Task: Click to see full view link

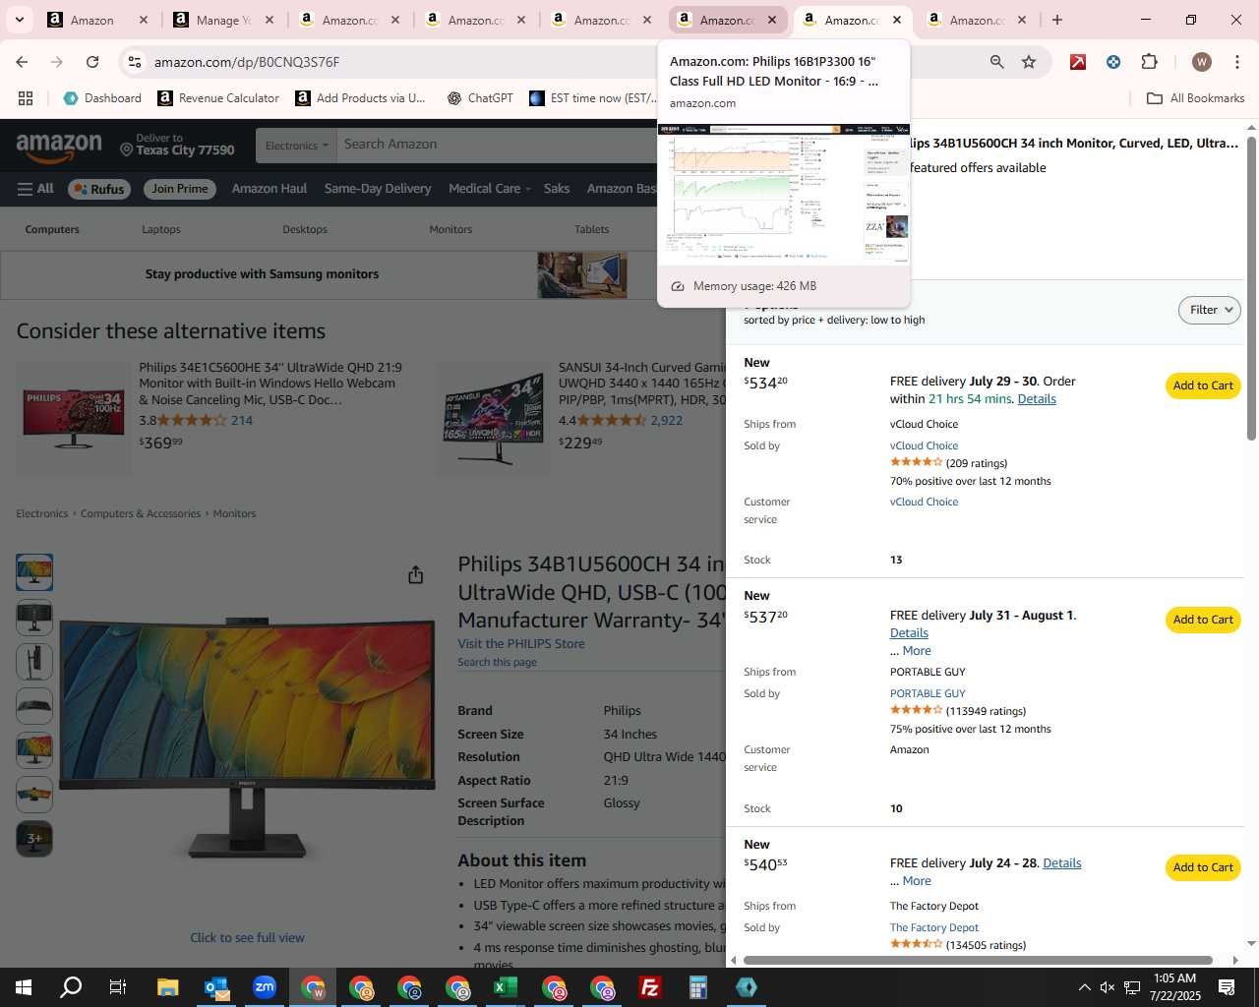Action: click(x=247, y=937)
